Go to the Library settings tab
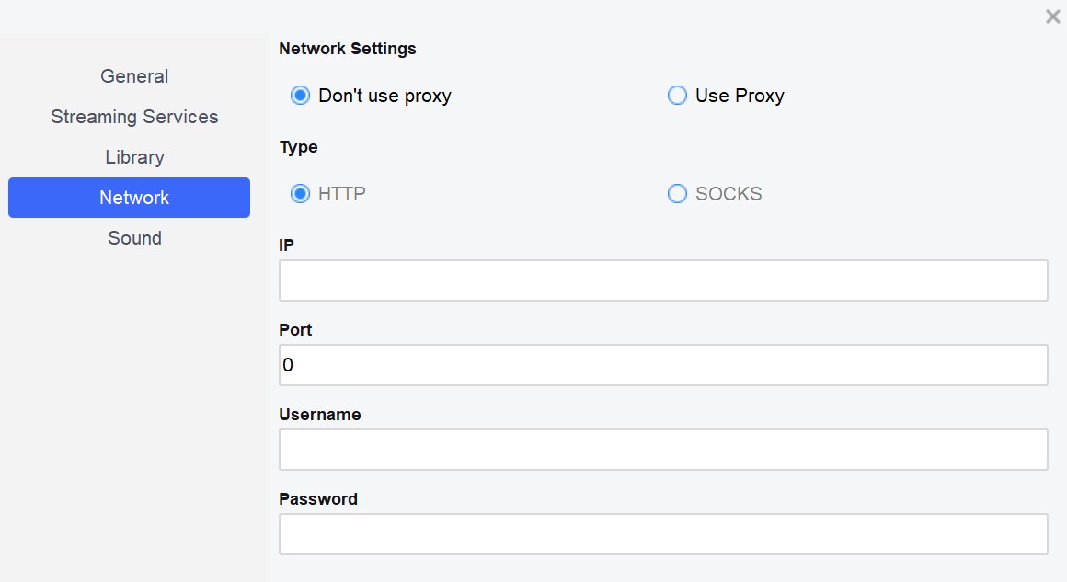The image size is (1067, 582). (x=134, y=157)
